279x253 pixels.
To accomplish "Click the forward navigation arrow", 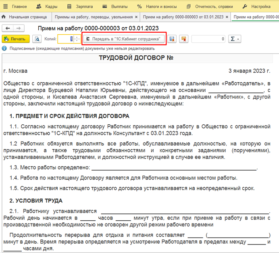I will 19,28.
